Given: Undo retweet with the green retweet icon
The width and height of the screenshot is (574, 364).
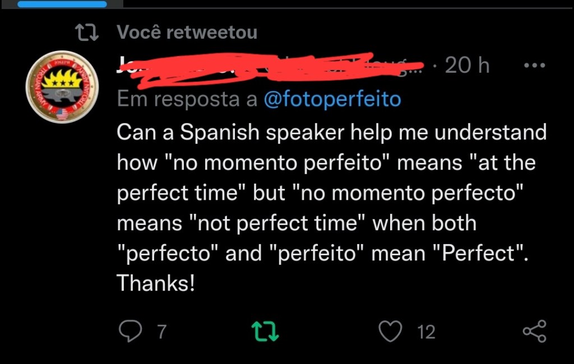Looking at the screenshot, I should coord(266,331).
